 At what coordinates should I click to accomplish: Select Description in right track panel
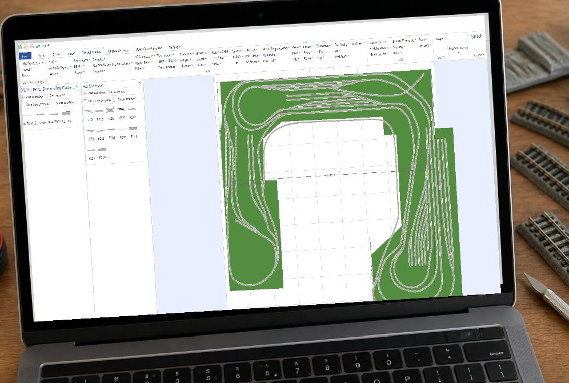point(117,92)
